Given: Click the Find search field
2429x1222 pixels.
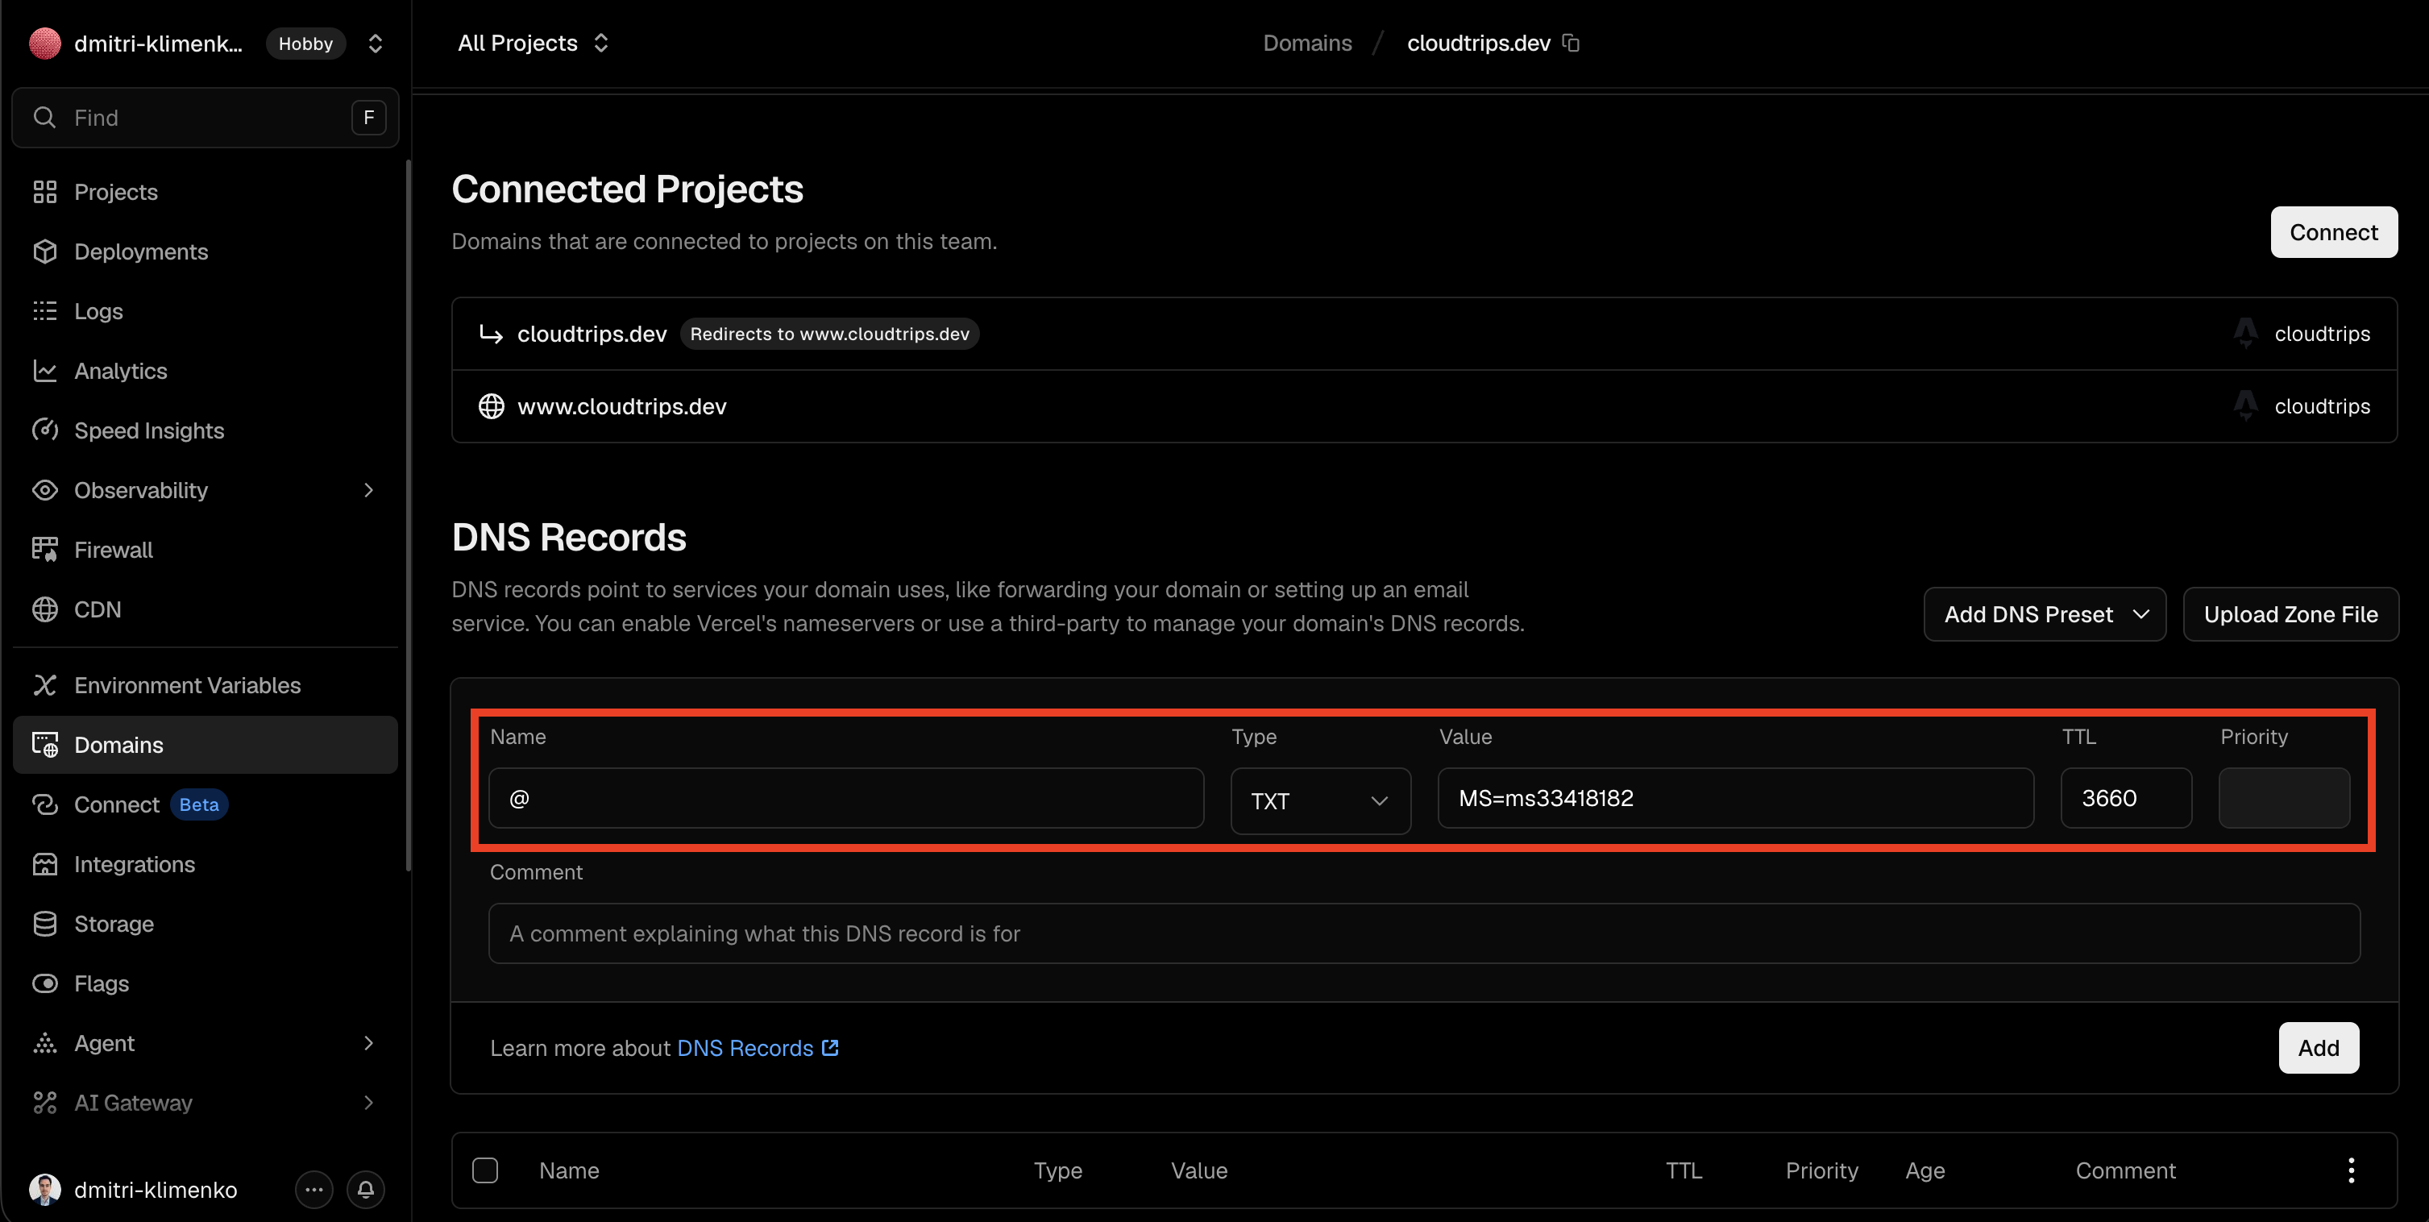Looking at the screenshot, I should (205, 118).
